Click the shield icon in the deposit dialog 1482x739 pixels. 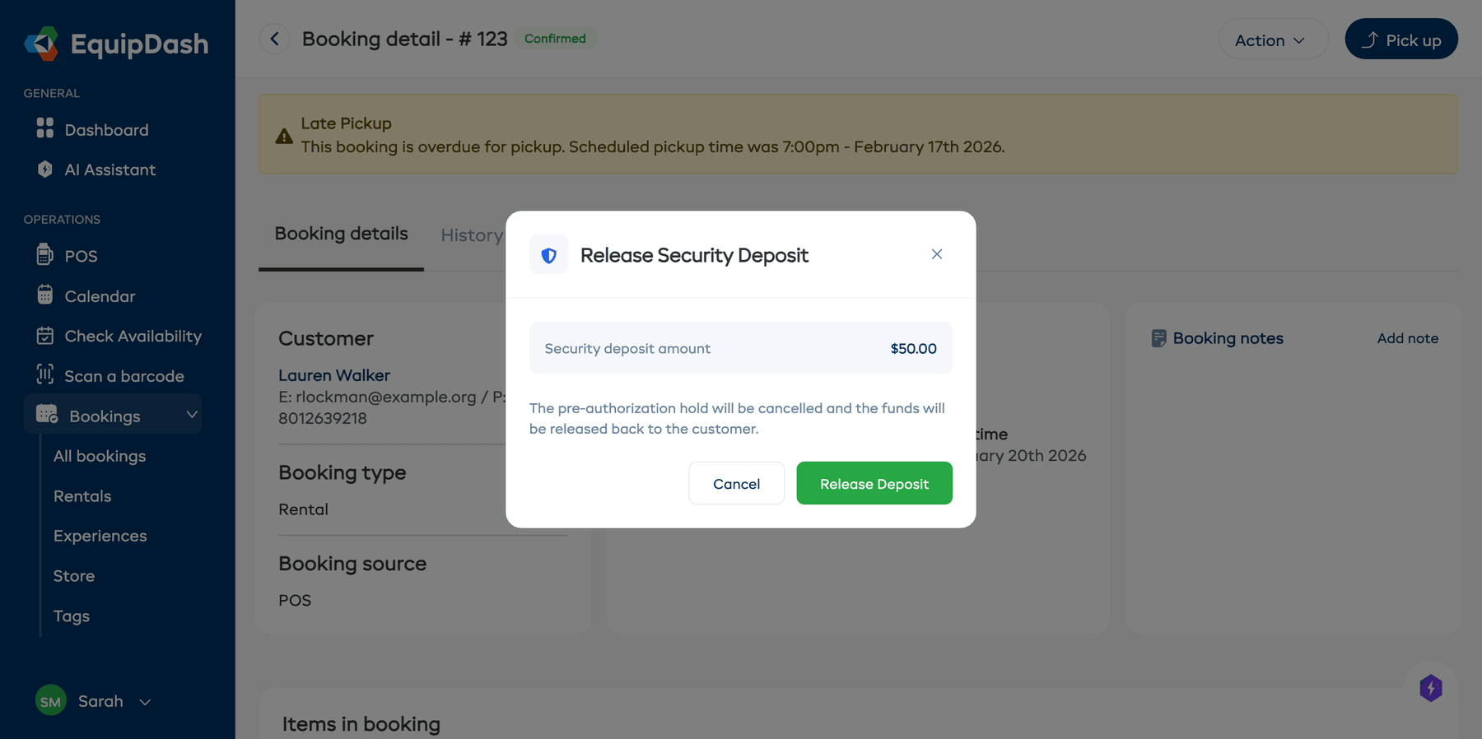click(x=548, y=254)
